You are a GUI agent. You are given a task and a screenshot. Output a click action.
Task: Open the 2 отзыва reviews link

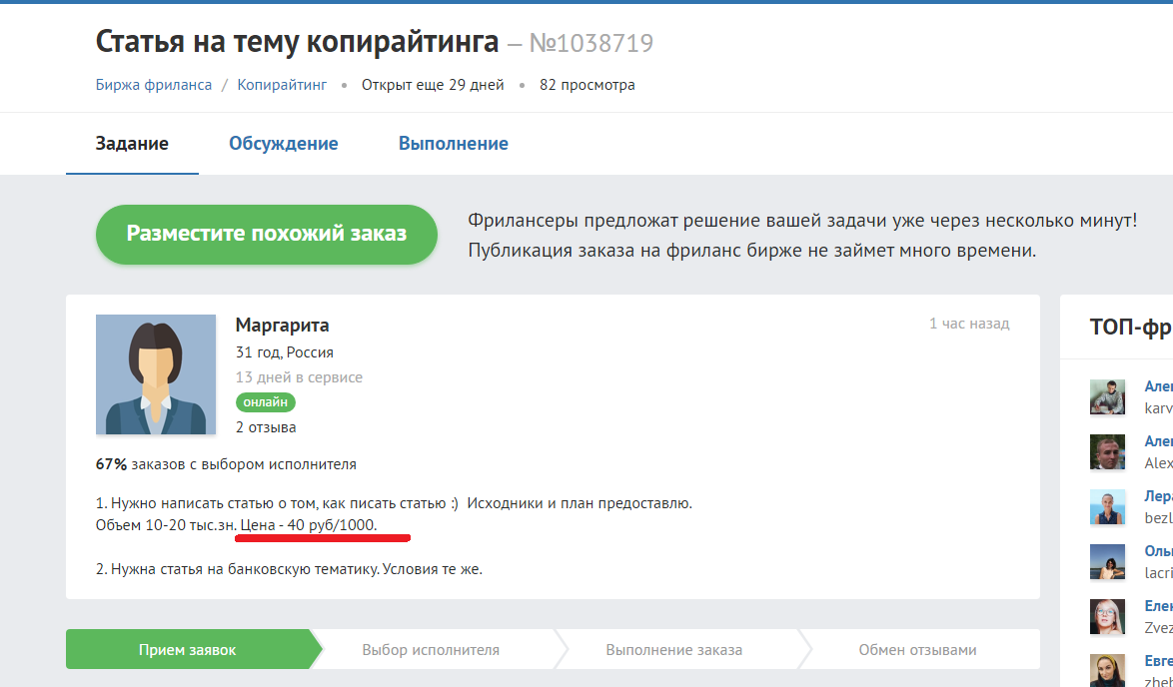266,427
